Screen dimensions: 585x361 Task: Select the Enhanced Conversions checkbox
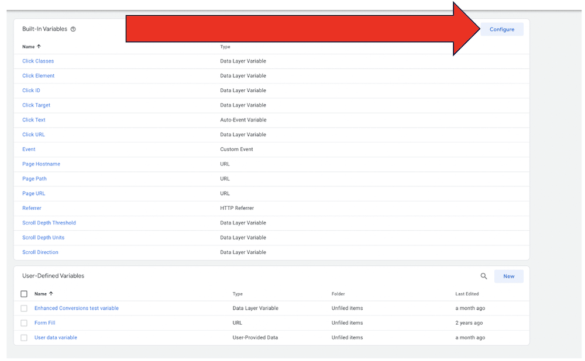(24, 308)
